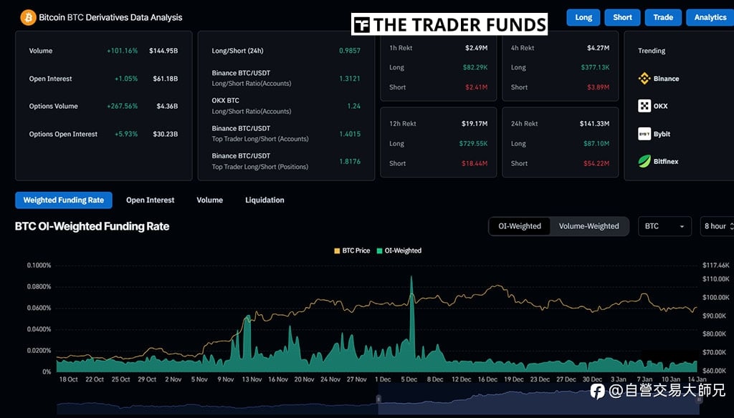Open the Bybit exchange icon in Trending

click(x=644, y=134)
